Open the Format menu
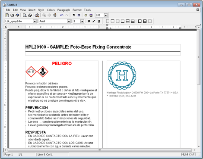Viewport: 203px width, 159px height. (x=77, y=10)
